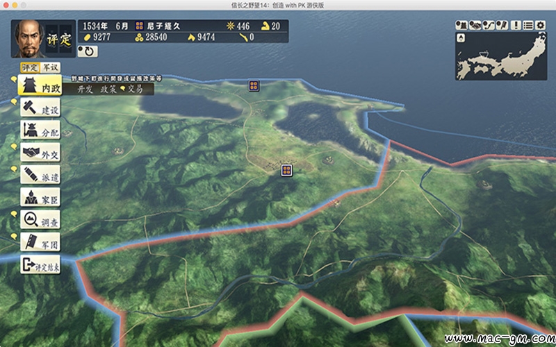Click the Japan minimap
The width and height of the screenshot is (556, 347).
coord(501,56)
